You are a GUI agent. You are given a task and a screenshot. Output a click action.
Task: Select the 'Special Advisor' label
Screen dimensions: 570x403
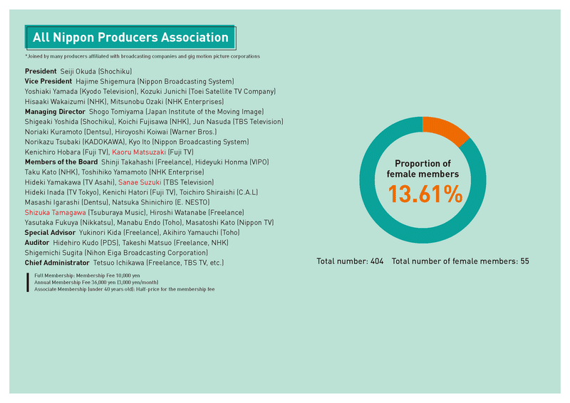tap(50, 233)
